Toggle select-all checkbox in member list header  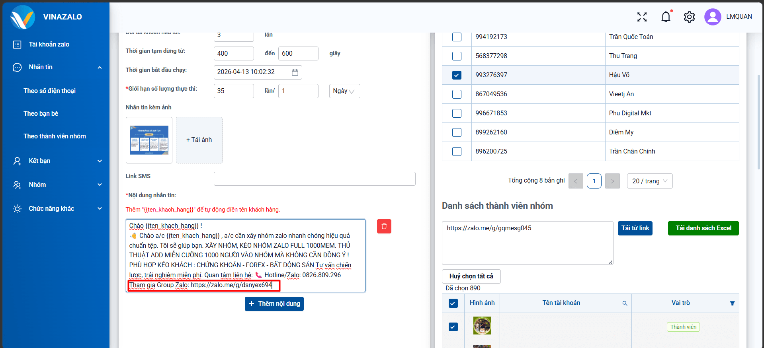(x=453, y=303)
